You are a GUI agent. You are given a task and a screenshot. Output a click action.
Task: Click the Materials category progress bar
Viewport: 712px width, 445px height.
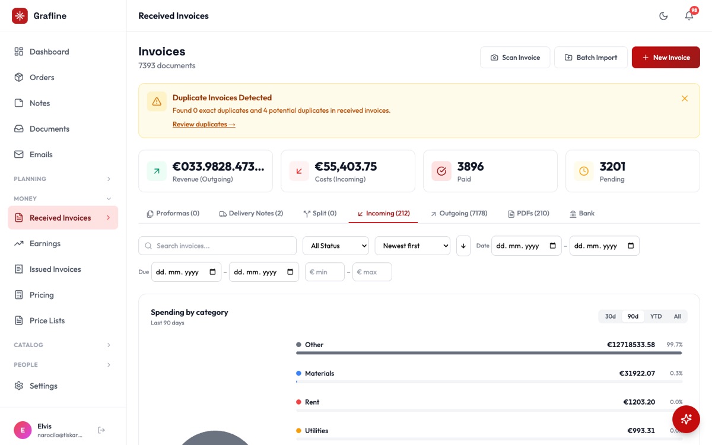pyautogui.click(x=490, y=382)
